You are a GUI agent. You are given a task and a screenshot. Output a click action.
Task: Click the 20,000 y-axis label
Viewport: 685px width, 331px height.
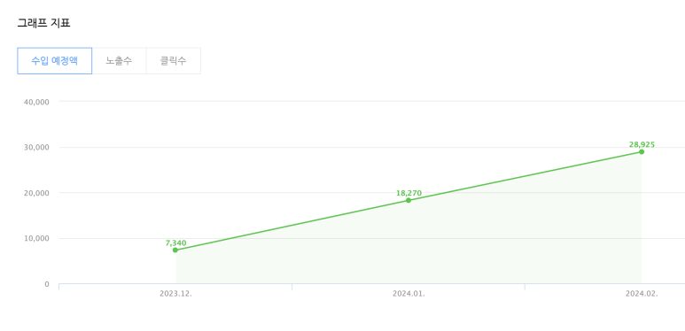tap(36, 193)
